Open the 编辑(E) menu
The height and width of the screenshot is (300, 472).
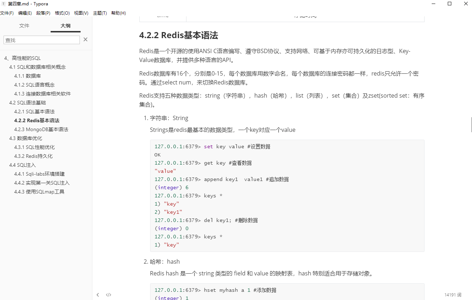pos(25,13)
